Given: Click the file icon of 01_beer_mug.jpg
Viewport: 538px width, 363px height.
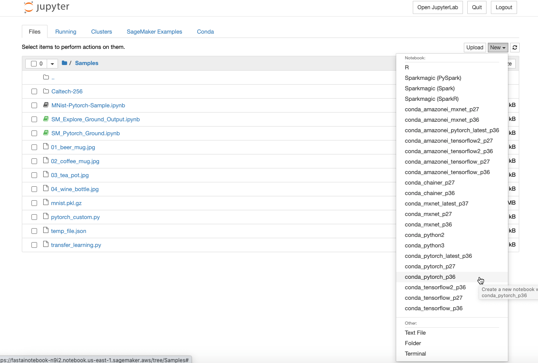Looking at the screenshot, I should [46, 147].
